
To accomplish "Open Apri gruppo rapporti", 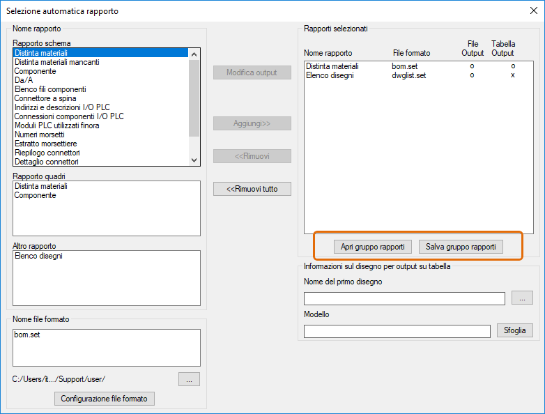I will (362, 247).
